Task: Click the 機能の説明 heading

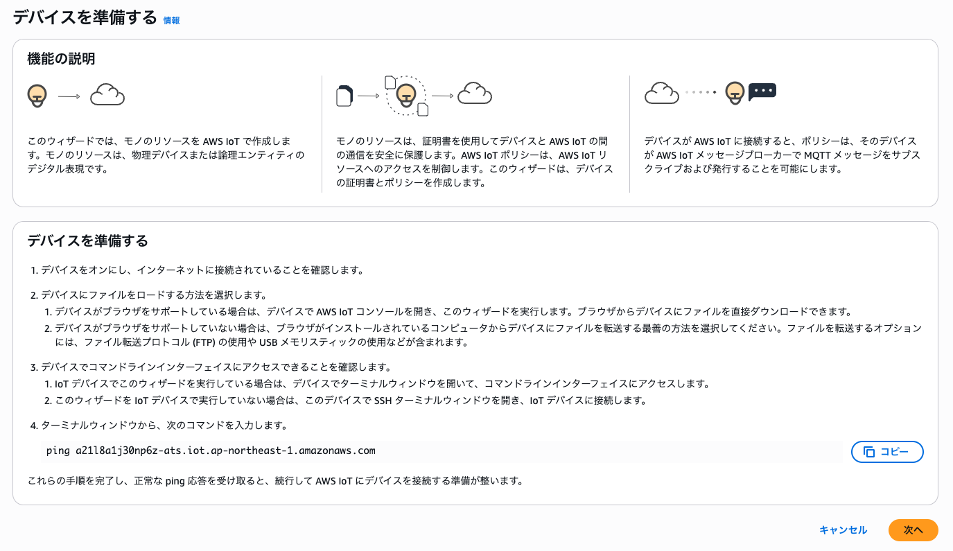Action: coord(61,59)
